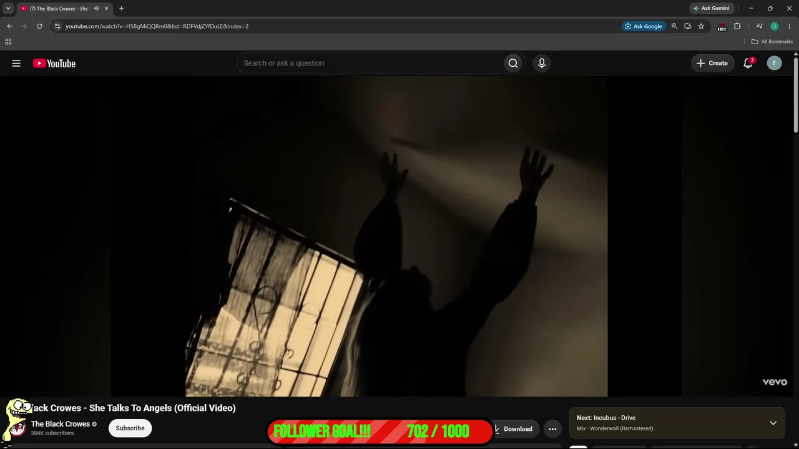799x449 pixels.
Task: Open the Chrome apps grid shortcut
Action: (8, 42)
